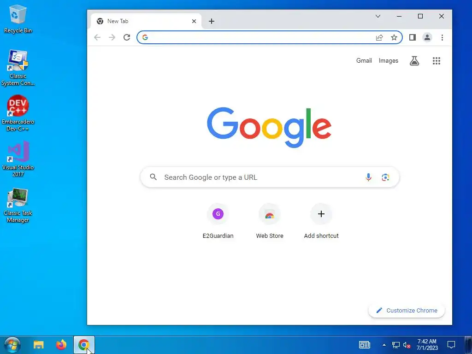Click the share page icon in address bar
472x354 pixels.
click(x=379, y=37)
